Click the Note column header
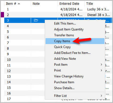Image resolution: width=113 pixels, height=103 pixels. tap(44, 4)
